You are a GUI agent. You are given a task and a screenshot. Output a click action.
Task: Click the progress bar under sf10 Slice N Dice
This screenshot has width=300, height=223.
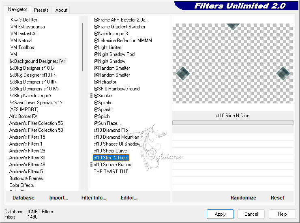point(233,122)
